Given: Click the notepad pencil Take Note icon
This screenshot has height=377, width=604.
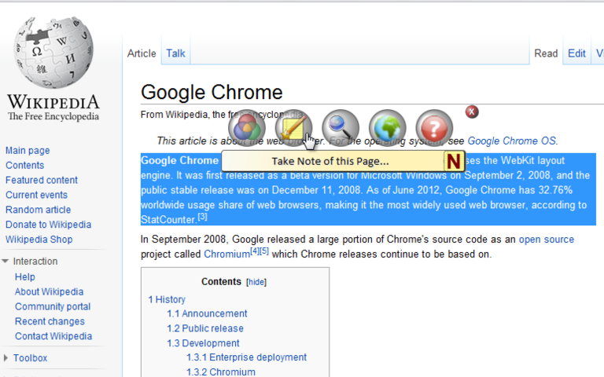Looking at the screenshot, I should pos(293,128).
